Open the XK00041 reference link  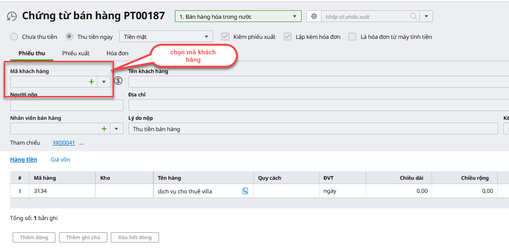tap(64, 143)
